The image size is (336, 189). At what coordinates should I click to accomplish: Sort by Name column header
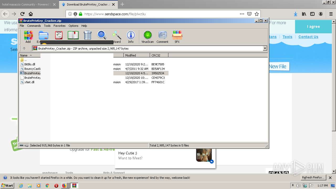pyautogui.click(x=30, y=55)
